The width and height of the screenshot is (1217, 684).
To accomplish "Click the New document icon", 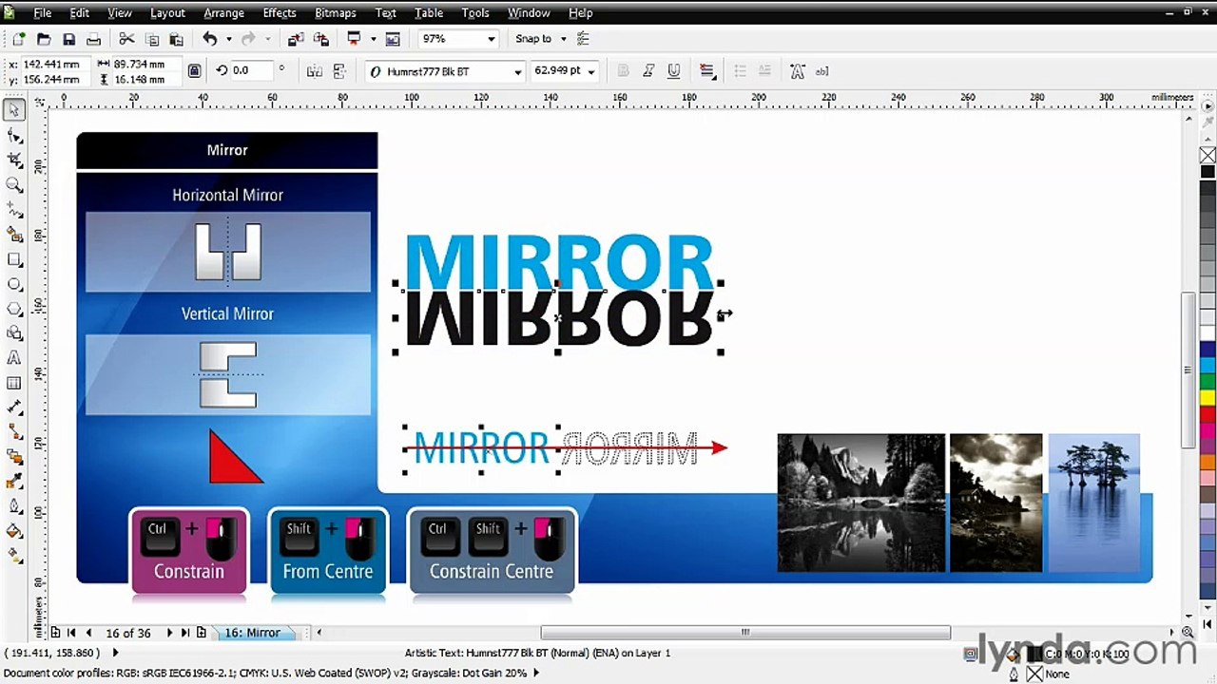I will point(18,39).
